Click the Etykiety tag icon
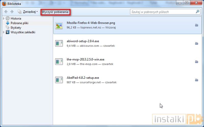The width and height of the screenshot is (204, 127). coord(7,27)
